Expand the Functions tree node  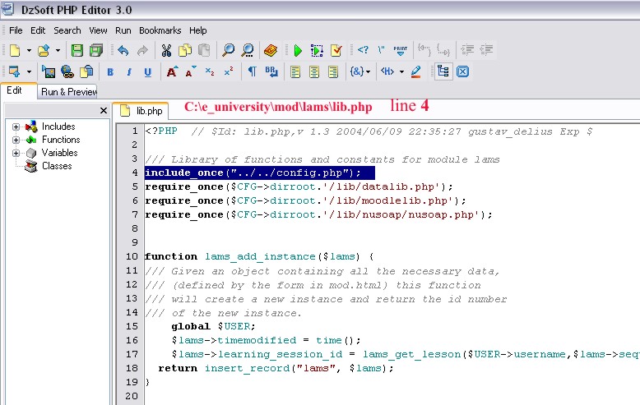[x=16, y=140]
